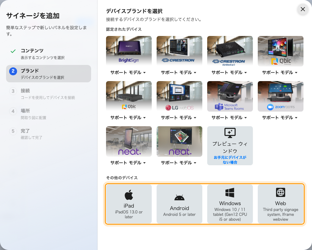
Task: Open the 場所 step
Action: (48, 114)
